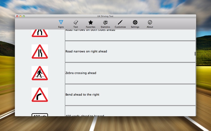Minimize the UK Driving Test window

[x=21, y=16]
